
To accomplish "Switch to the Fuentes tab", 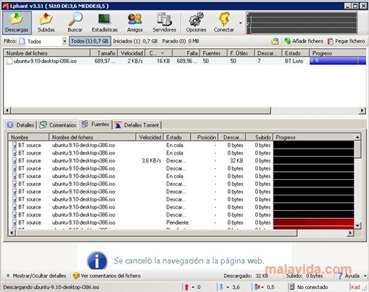I will 95,124.
